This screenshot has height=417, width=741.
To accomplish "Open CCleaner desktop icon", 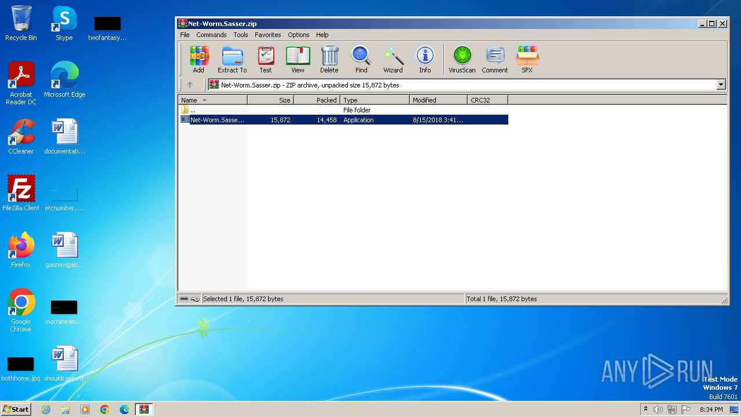I will pyautogui.click(x=21, y=137).
